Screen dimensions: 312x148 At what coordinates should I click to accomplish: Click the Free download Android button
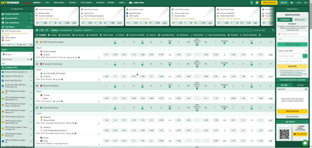300,134
